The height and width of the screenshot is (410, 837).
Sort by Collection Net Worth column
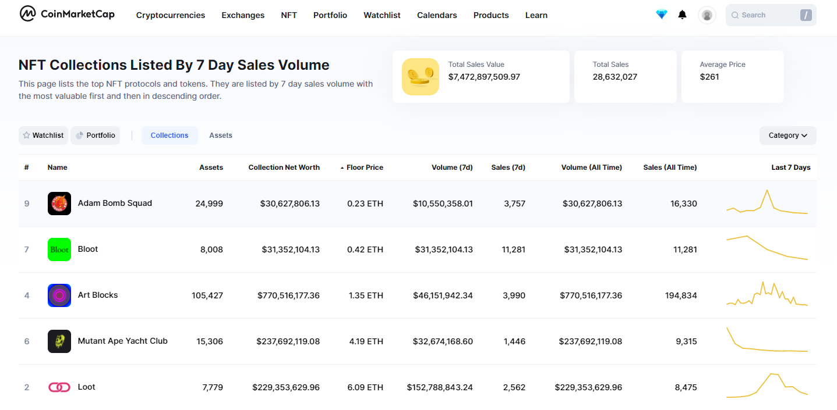coord(284,167)
